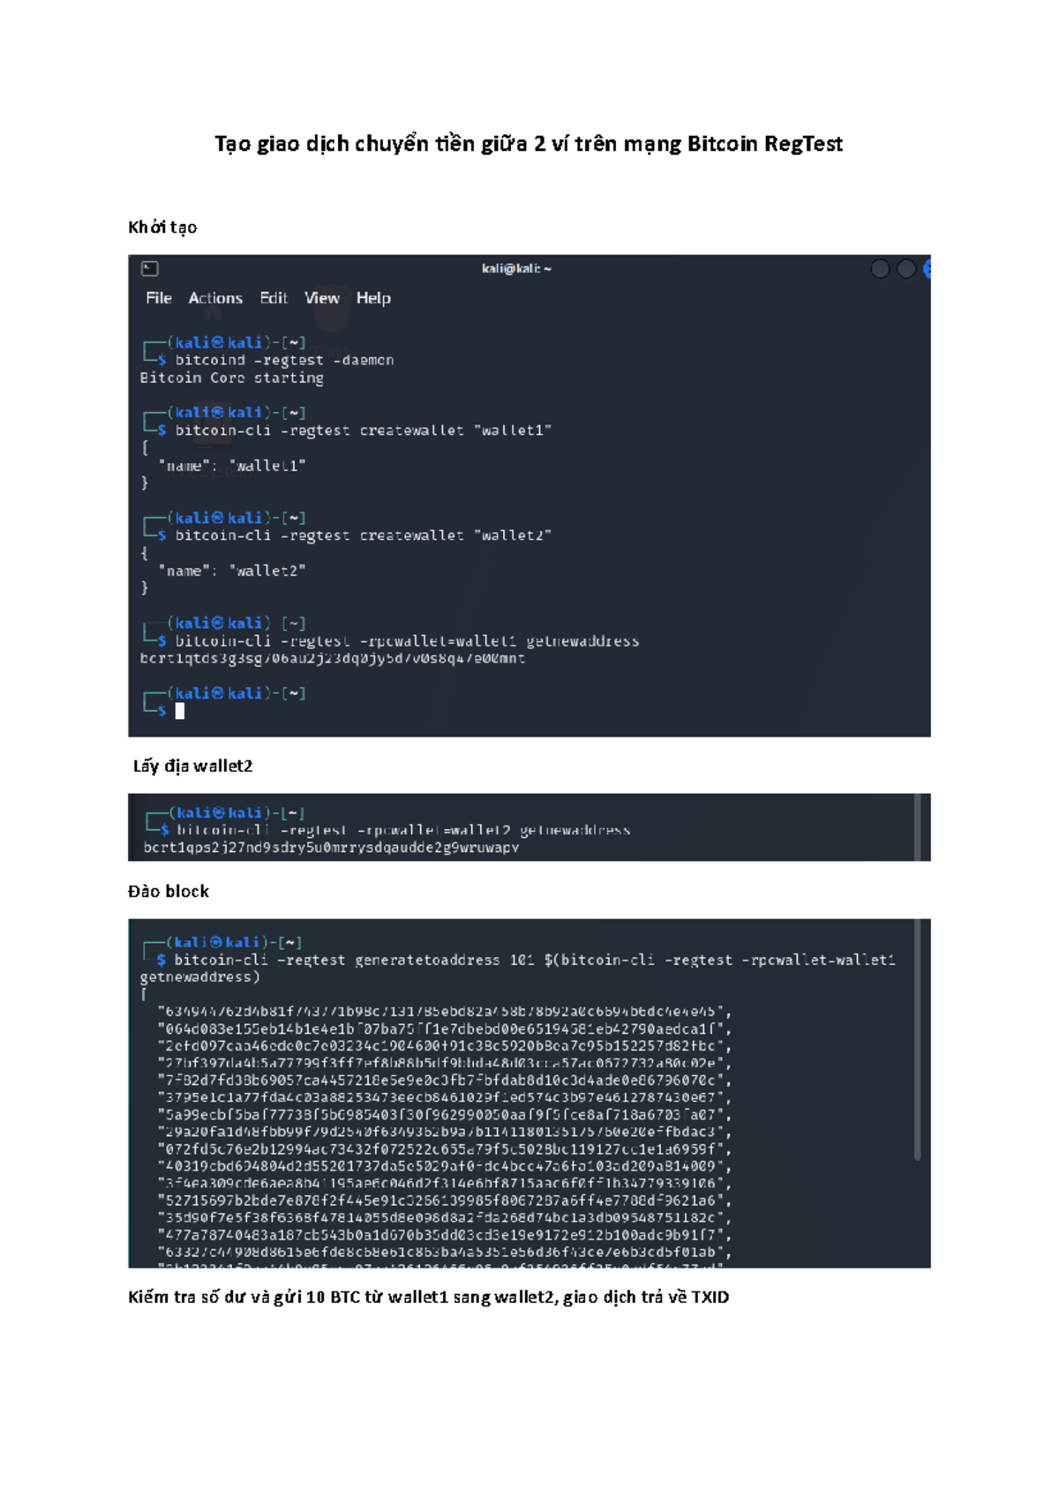Open the View menu
Image resolution: width=1059 pixels, height=1496 pixels.
click(x=321, y=298)
